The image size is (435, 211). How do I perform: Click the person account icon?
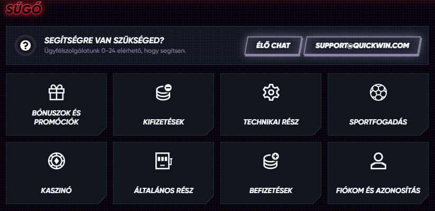click(x=378, y=161)
